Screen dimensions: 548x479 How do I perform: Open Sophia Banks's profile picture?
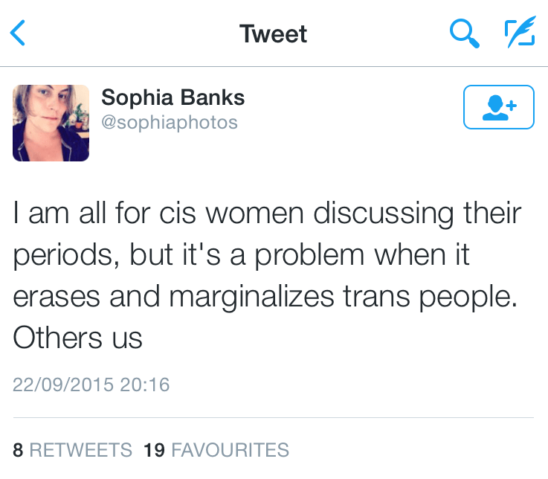click(x=51, y=123)
